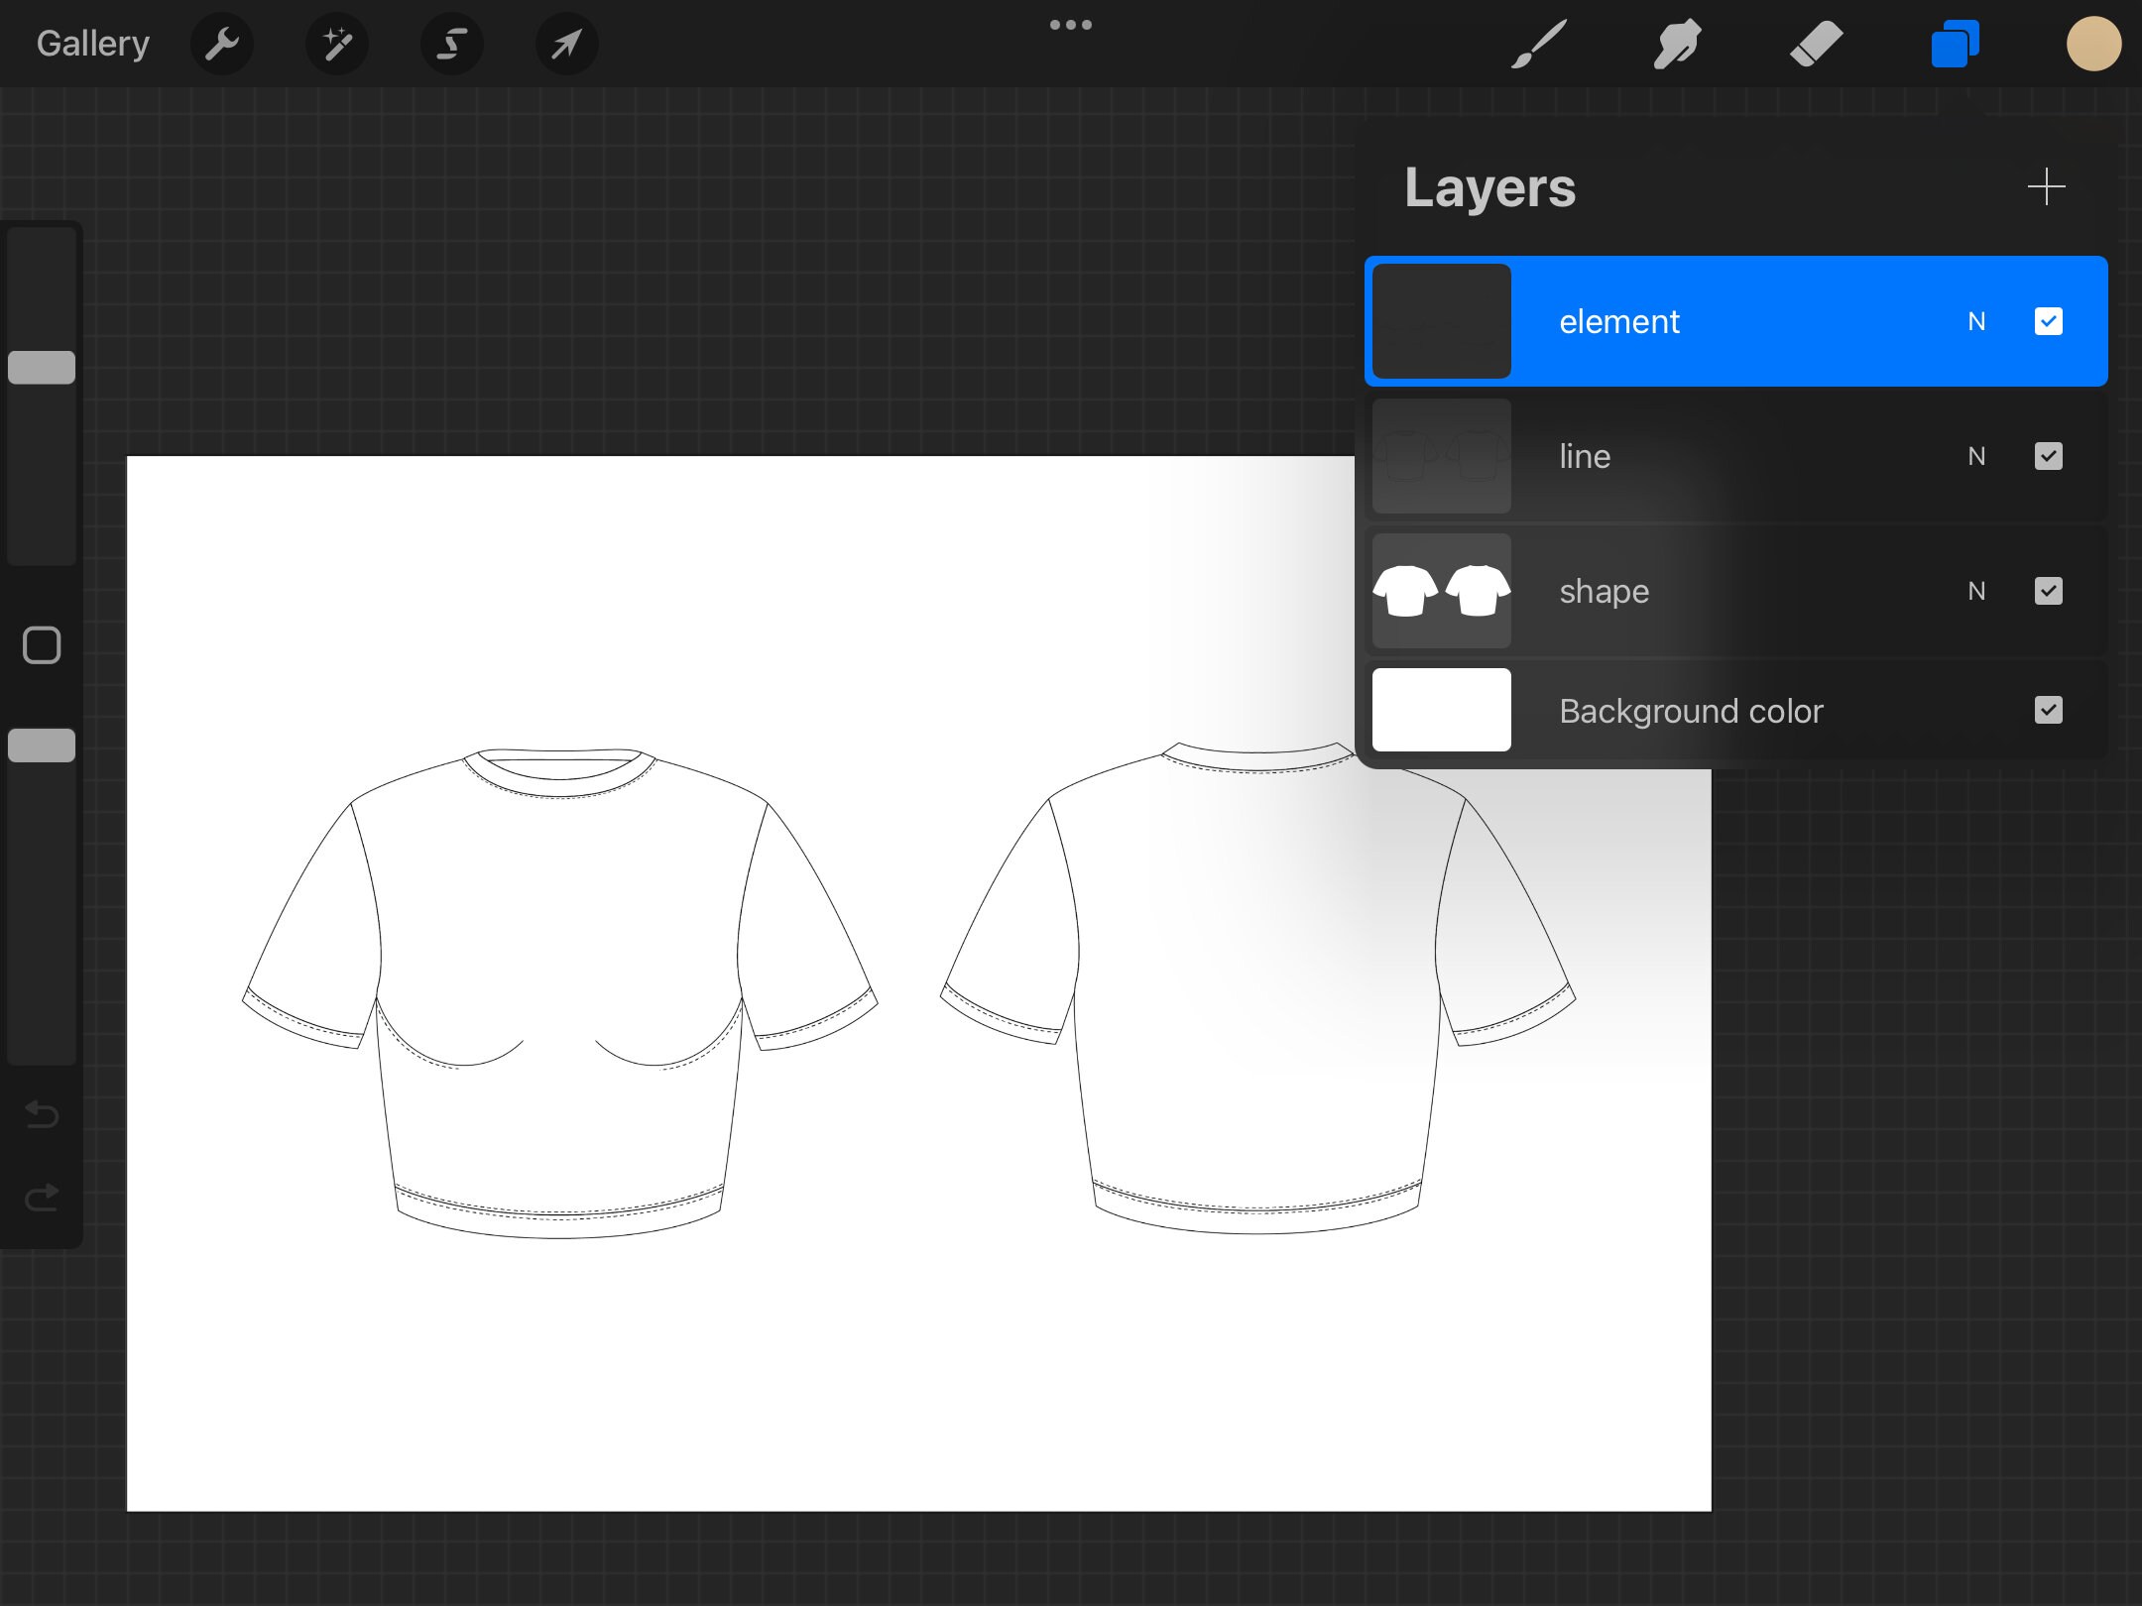Activate the Transform arrow tool
The width and height of the screenshot is (2142, 1606).
(x=566, y=43)
